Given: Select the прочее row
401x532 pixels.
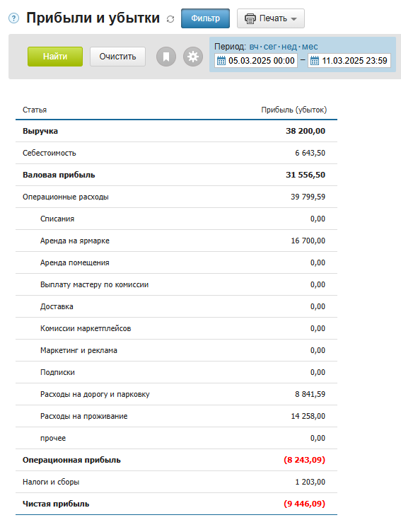Looking at the screenshot, I should pos(176,439).
